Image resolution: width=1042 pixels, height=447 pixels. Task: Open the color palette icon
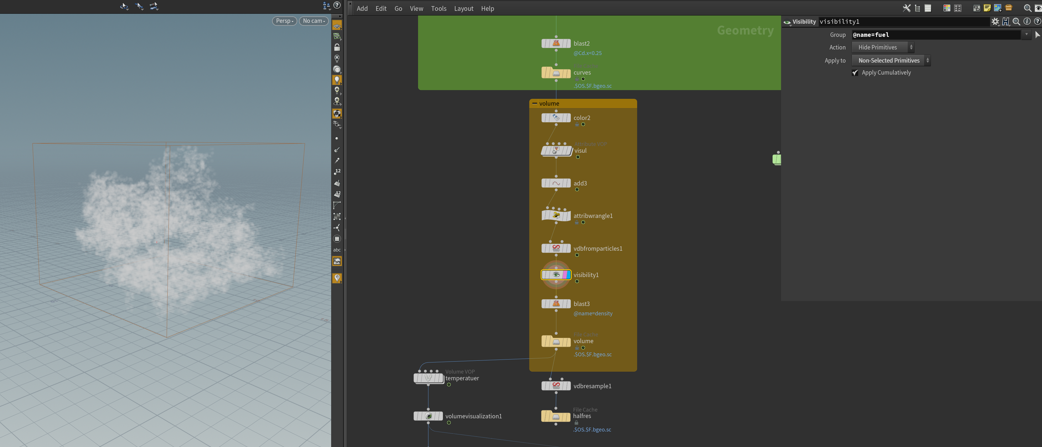pos(947,8)
